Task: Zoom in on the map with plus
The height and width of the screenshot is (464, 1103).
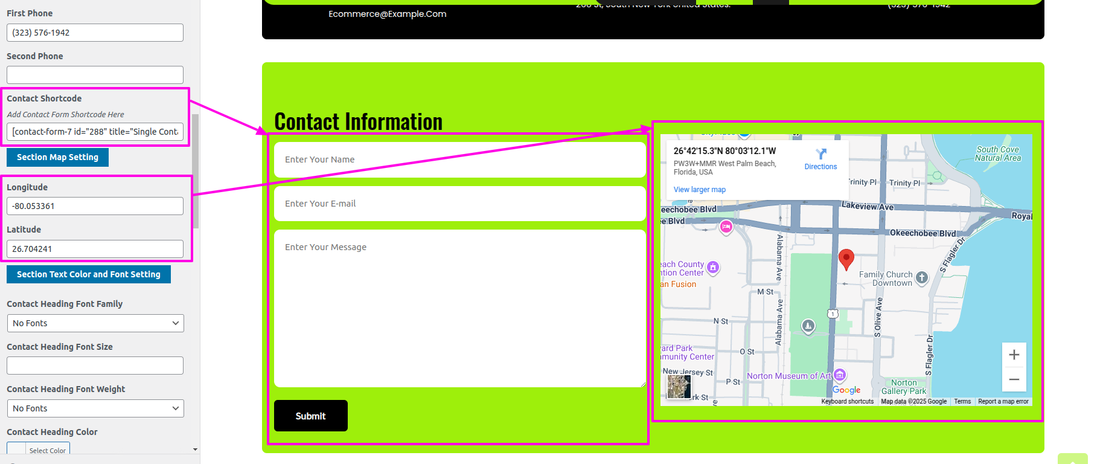Action: pos(1014,355)
